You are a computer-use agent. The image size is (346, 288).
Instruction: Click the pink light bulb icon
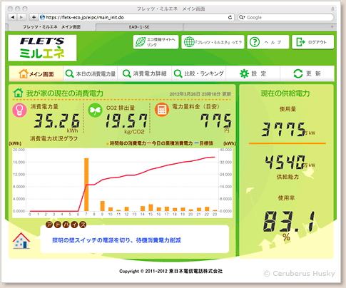19,110
